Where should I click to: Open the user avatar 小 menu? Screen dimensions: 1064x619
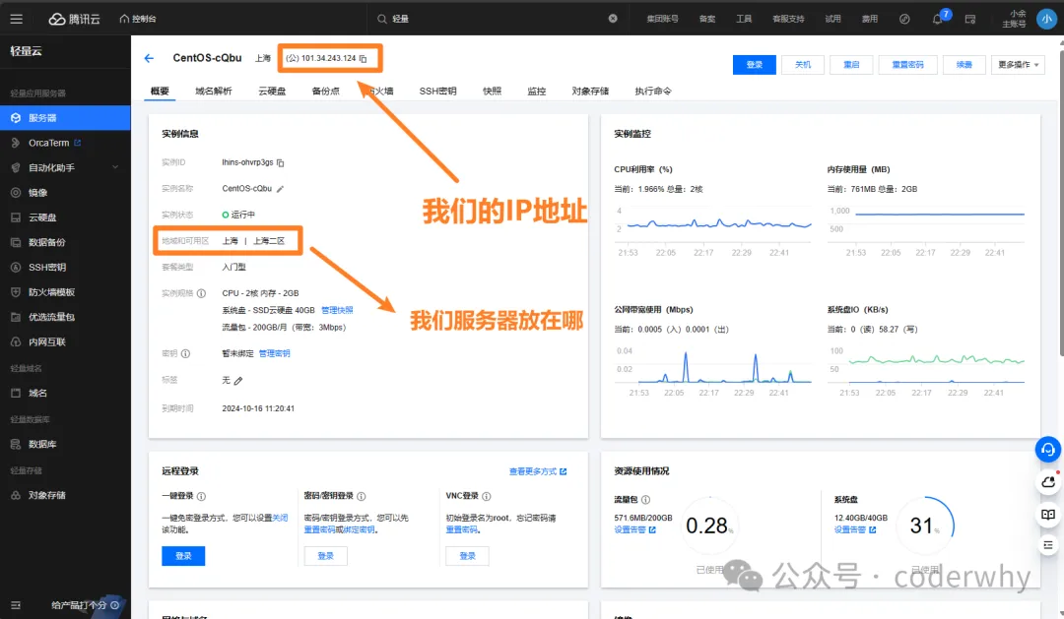point(1046,19)
